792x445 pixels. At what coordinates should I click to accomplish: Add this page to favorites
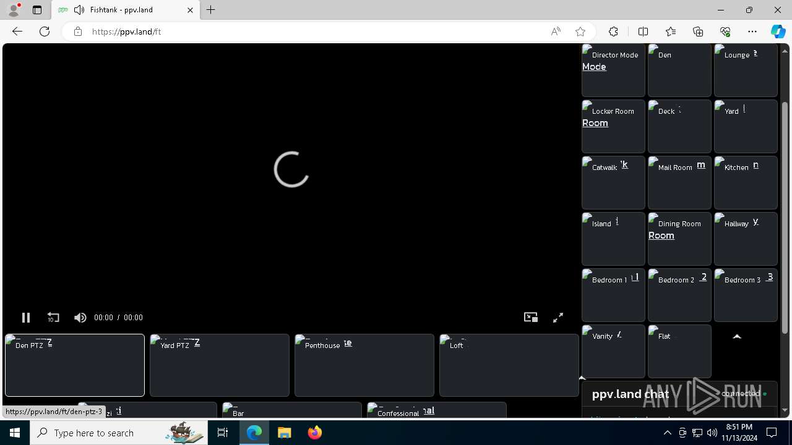(580, 32)
